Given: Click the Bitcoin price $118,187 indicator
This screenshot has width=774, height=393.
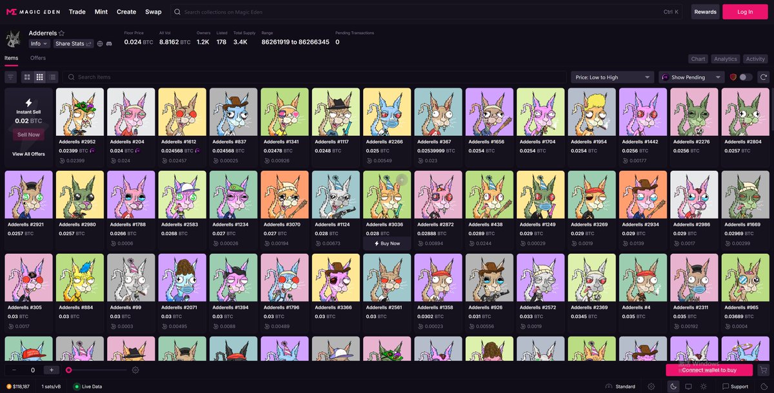Looking at the screenshot, I should 19,387.
